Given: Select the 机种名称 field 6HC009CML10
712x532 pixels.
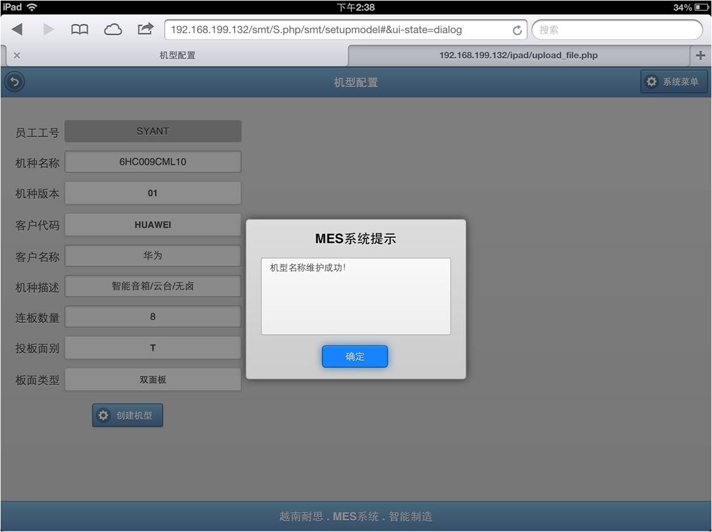Looking at the screenshot, I should click(153, 161).
